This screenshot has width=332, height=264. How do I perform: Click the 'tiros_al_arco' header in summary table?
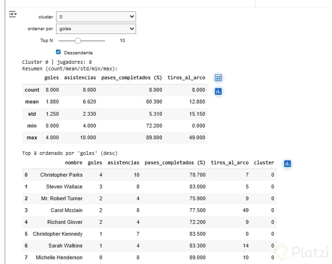coord(186,78)
